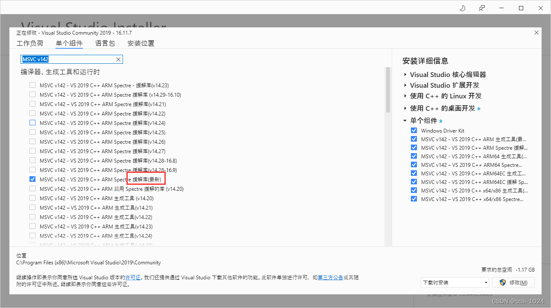Open the 下载时安装 dropdown
This screenshot has height=308, width=551.
(455, 282)
